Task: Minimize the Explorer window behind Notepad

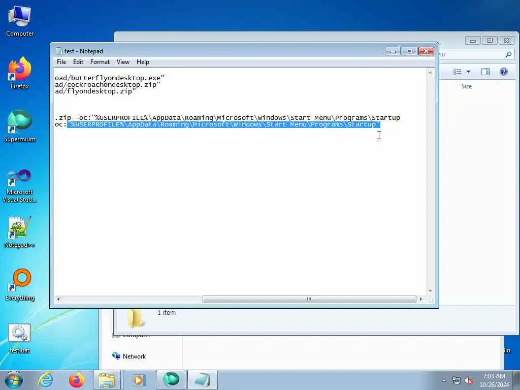Action: click(x=473, y=41)
